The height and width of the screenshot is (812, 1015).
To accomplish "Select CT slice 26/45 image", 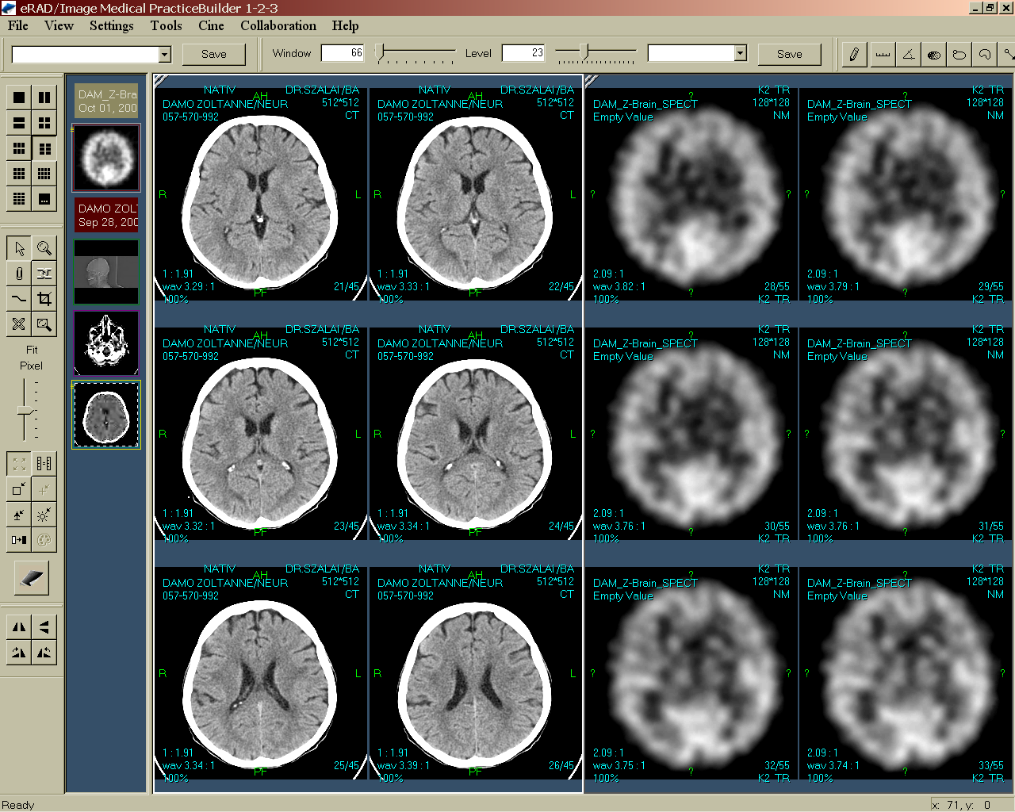I will 476,673.
